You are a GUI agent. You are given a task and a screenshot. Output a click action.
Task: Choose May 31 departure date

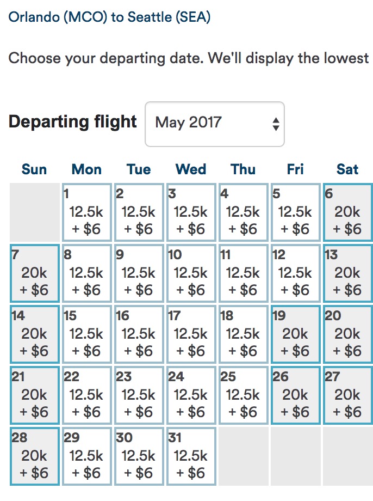(x=191, y=456)
